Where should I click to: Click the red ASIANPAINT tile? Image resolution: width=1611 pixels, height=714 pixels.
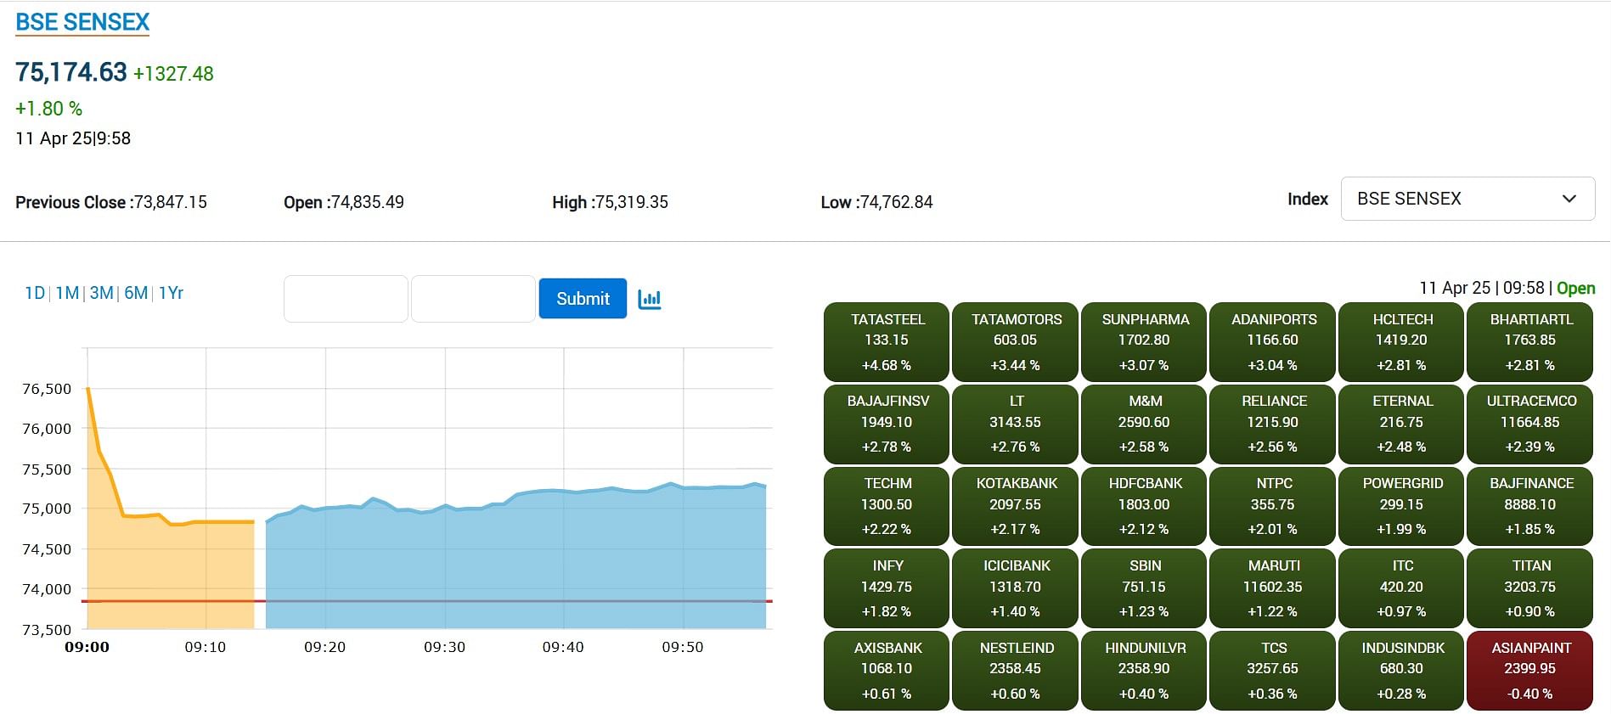coord(1530,671)
